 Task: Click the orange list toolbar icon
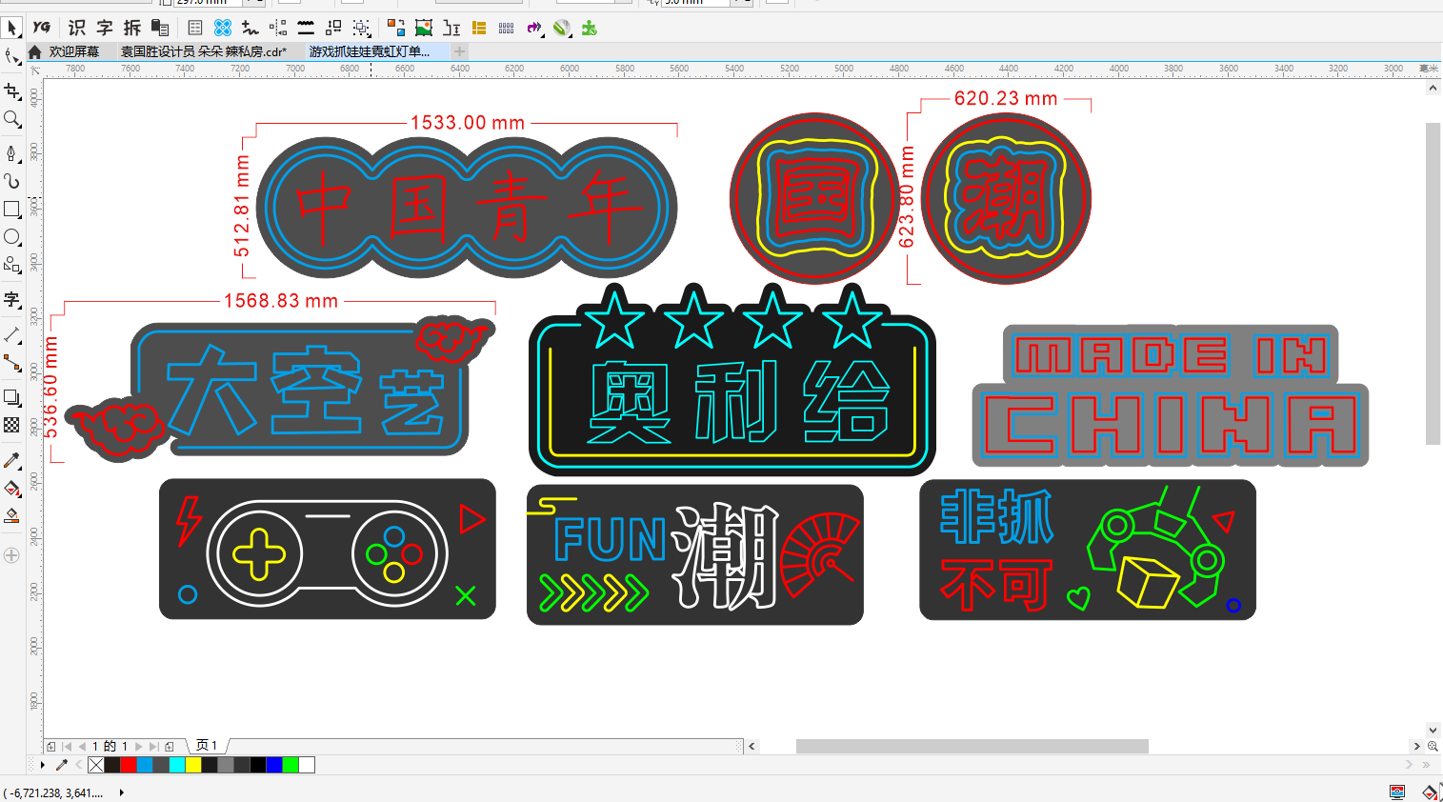coord(479,28)
